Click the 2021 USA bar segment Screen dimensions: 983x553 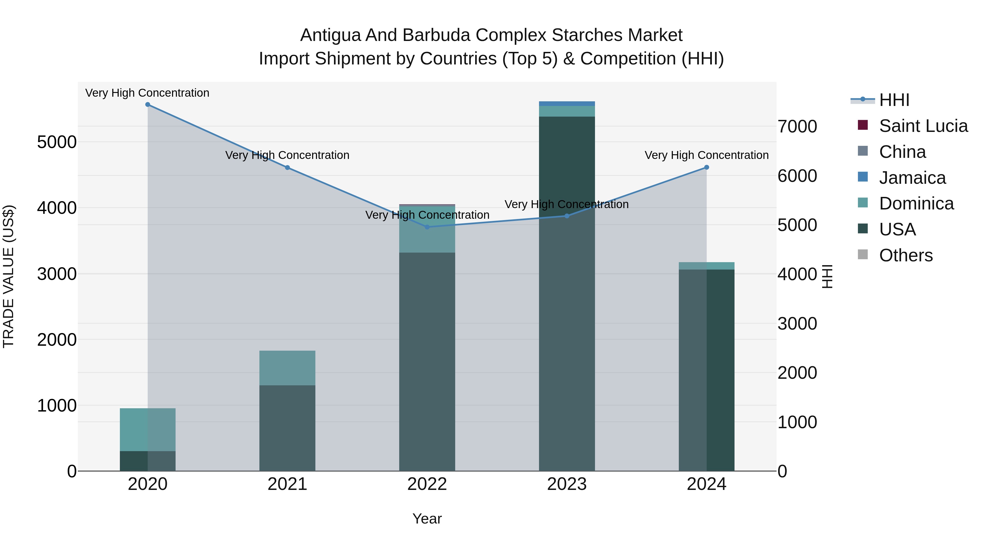point(287,428)
